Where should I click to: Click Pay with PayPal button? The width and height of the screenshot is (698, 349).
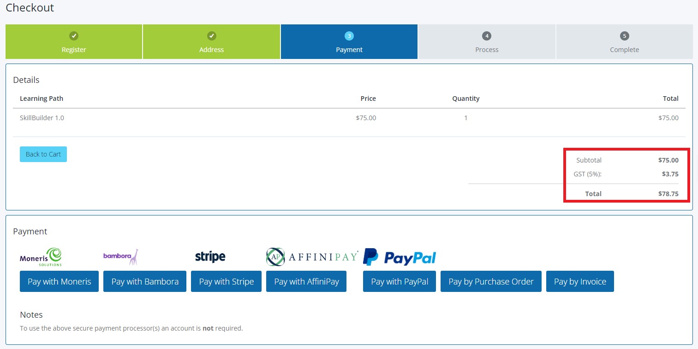tap(400, 281)
